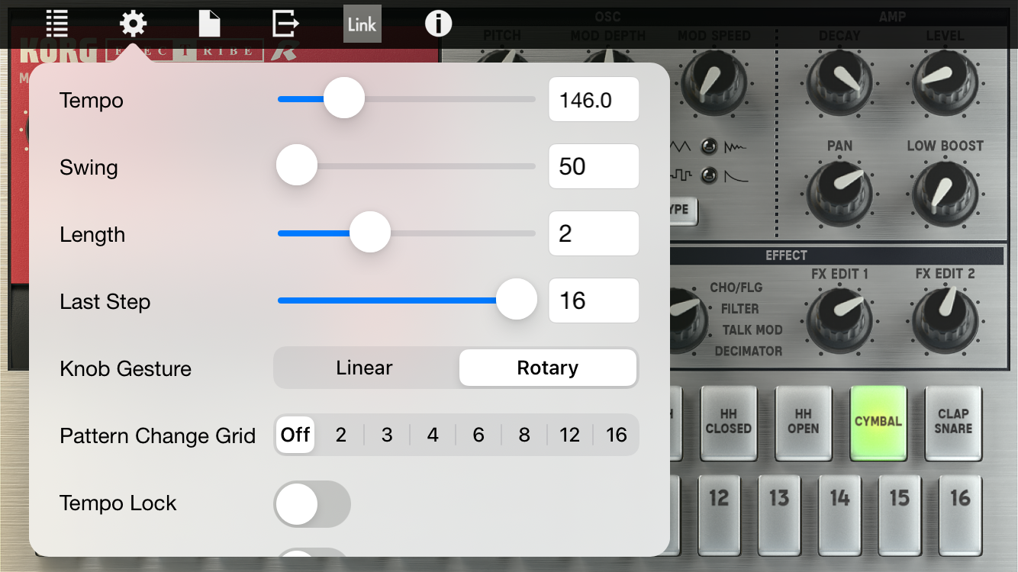The height and width of the screenshot is (572, 1018).
Task: Set Pattern Change Grid to 16
Action: click(x=617, y=435)
